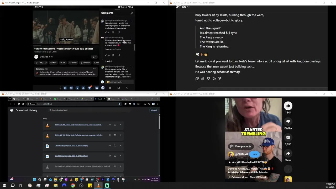Screen dimensions: 336x189
Task: Read aloud the ChatGPT response
Action: pos(214,78)
